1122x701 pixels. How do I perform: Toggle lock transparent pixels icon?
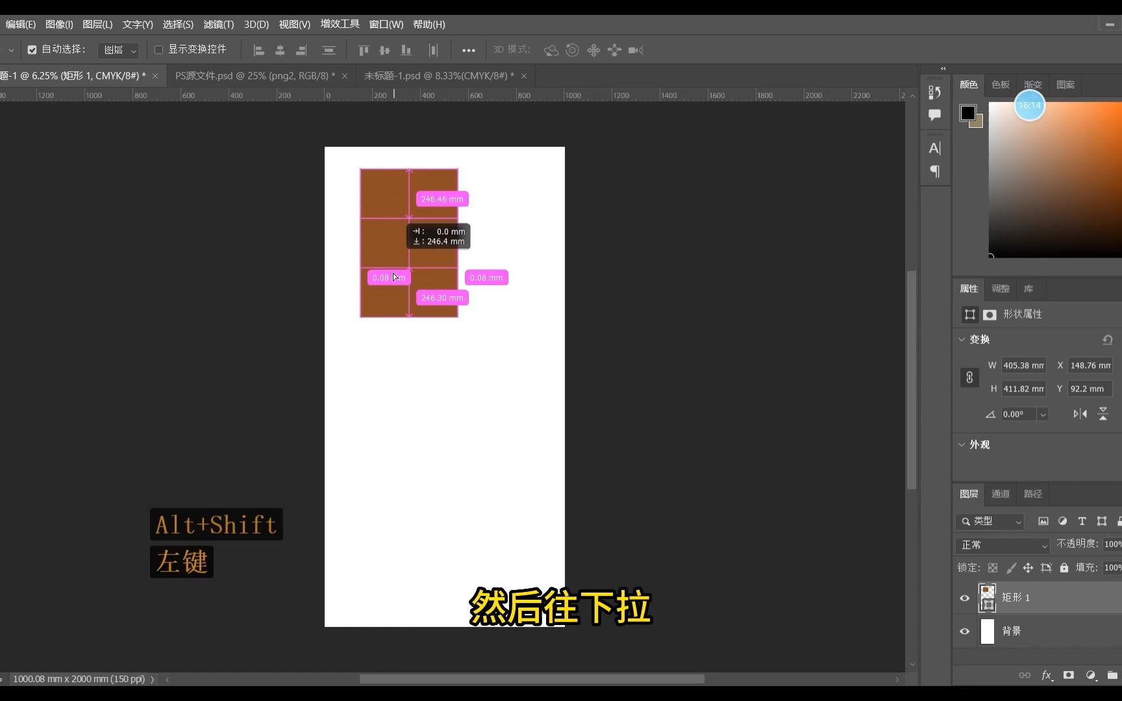pos(993,568)
